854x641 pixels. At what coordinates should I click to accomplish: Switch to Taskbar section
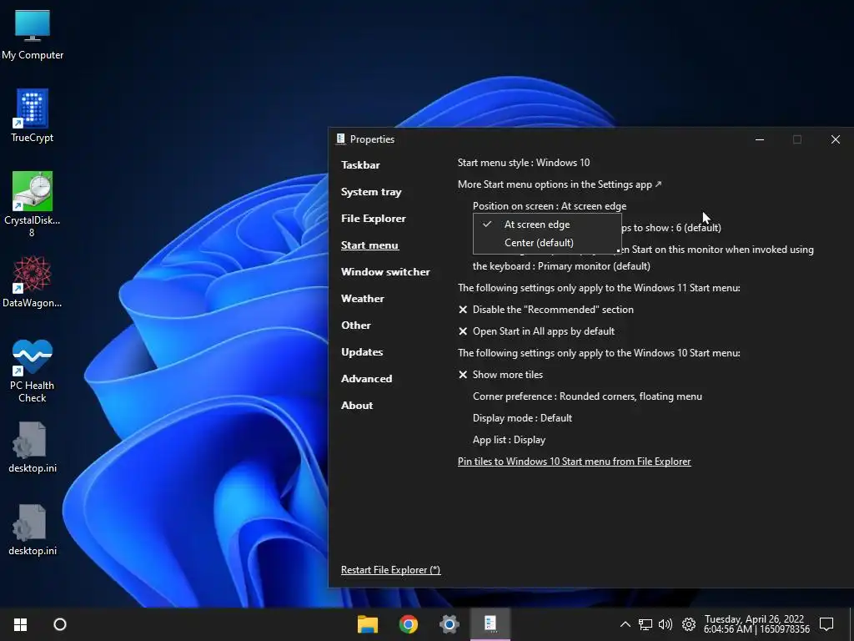(360, 165)
